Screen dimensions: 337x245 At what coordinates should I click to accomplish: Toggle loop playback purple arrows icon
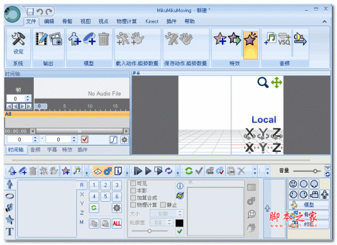click(x=168, y=171)
